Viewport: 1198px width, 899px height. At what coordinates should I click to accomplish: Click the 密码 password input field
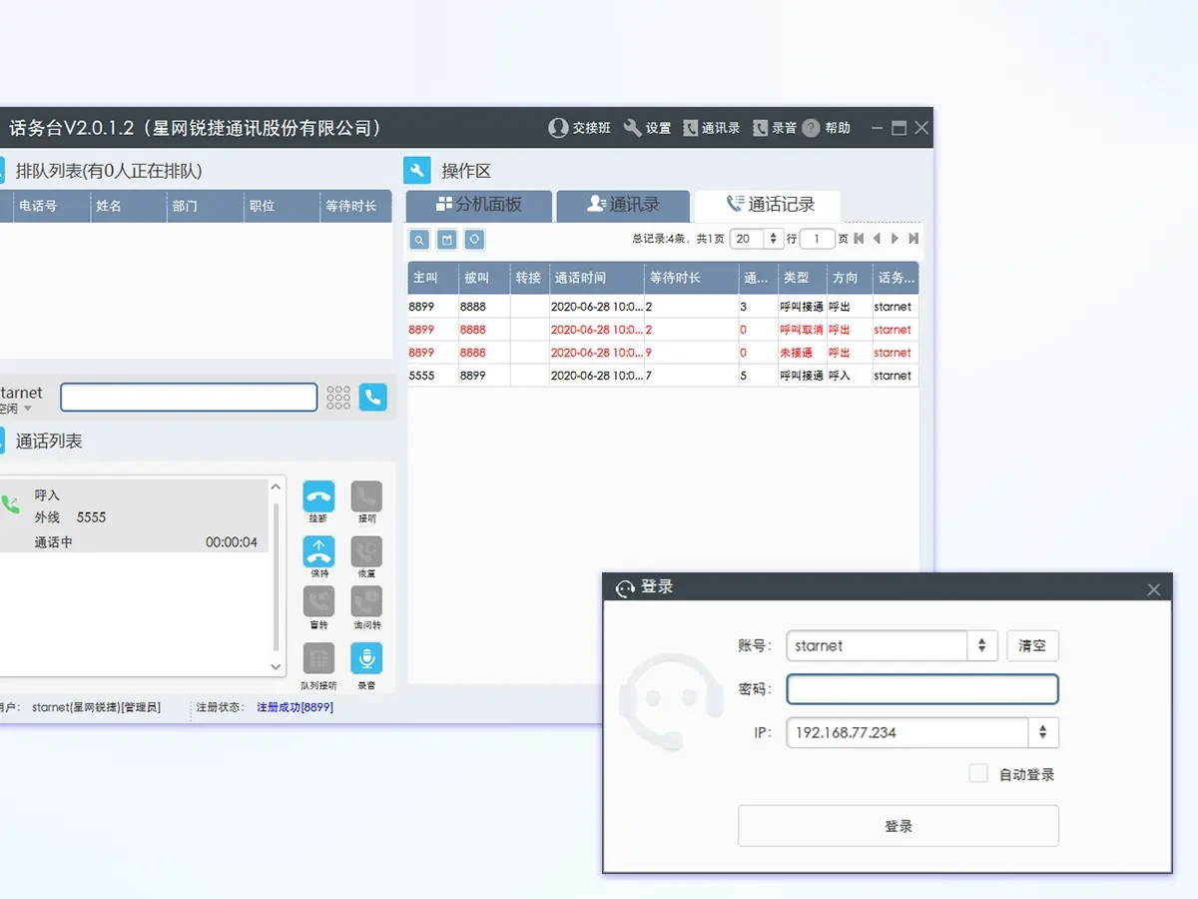point(922,689)
